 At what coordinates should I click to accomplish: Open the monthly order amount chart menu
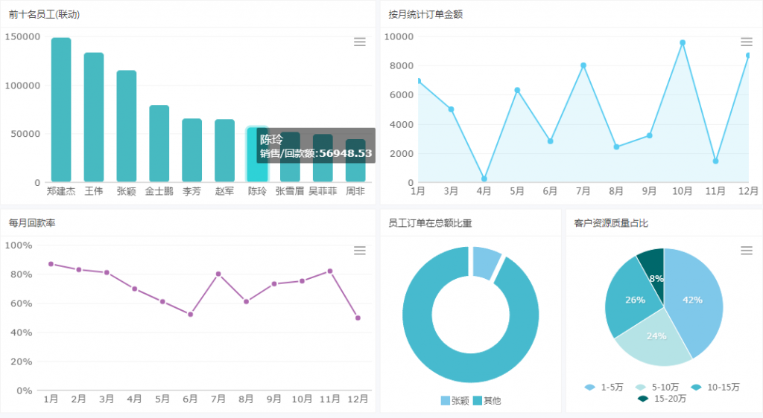click(x=747, y=42)
